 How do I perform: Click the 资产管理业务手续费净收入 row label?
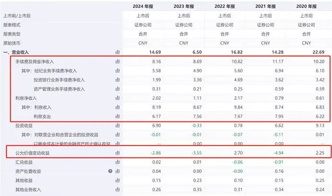click(59, 89)
